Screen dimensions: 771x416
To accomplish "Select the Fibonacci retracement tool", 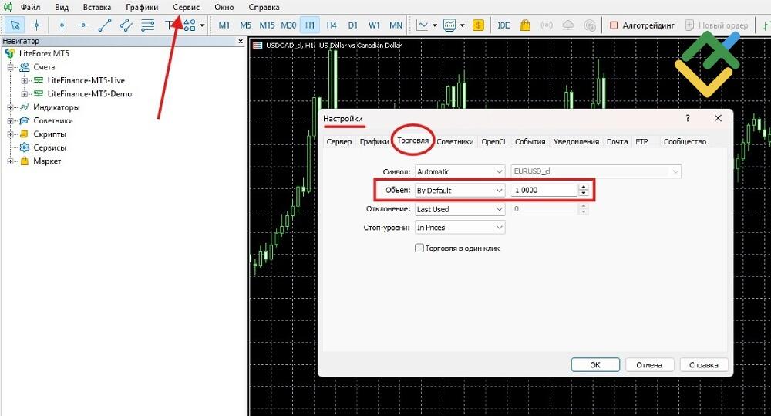I will tap(147, 25).
